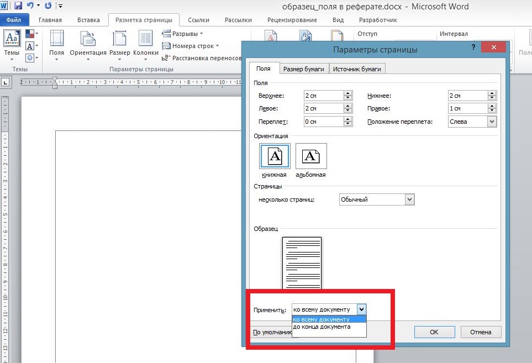This screenshot has width=532, height=363.
Task: Click the Верхнее margin input field
Action: tap(324, 96)
